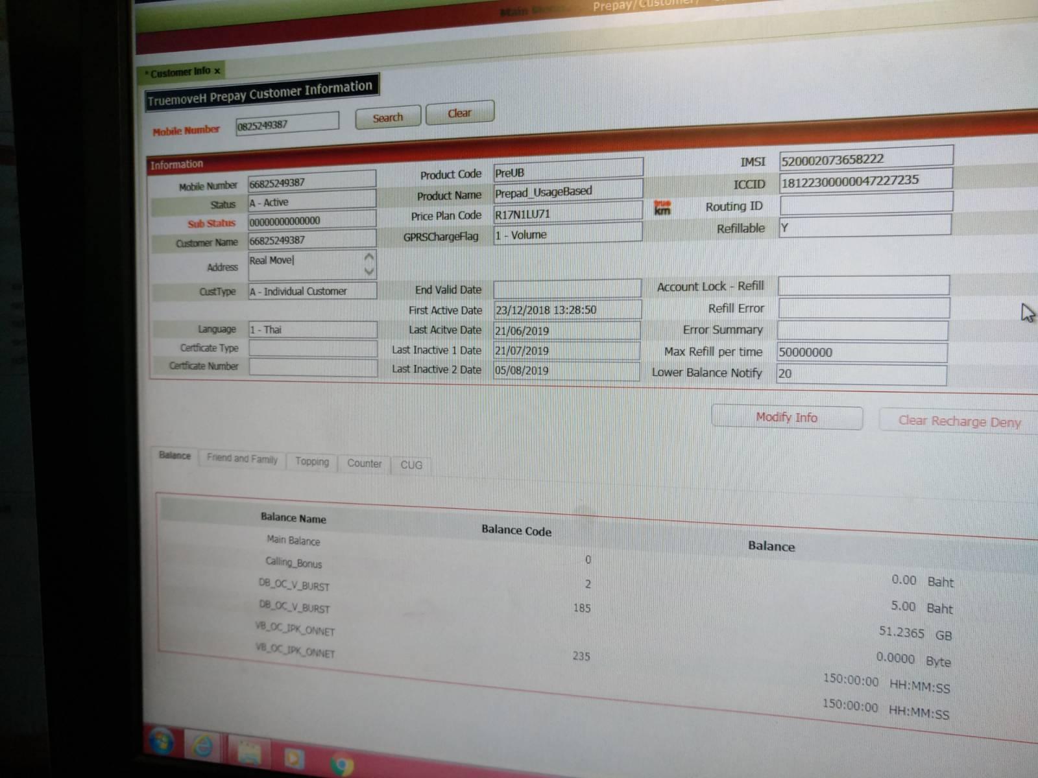
Task: Click the true km icon beside Routing ID
Action: pos(662,208)
